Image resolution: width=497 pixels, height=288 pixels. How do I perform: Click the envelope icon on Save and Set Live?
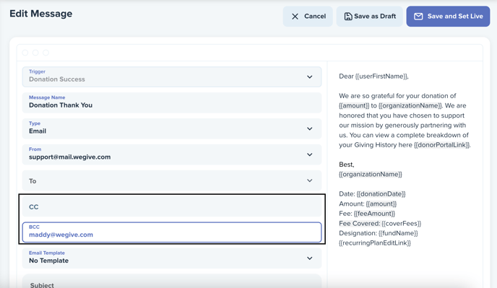418,17
